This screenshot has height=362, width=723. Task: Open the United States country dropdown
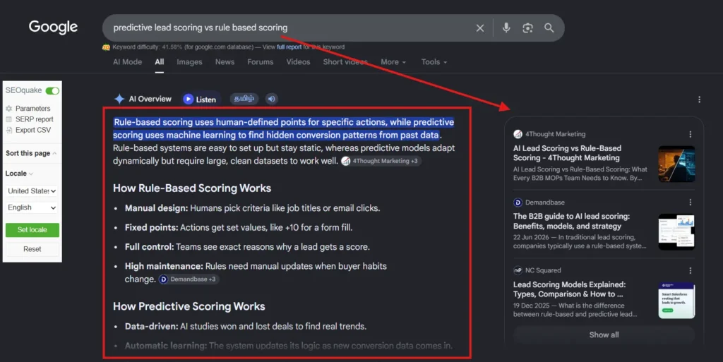click(32, 191)
